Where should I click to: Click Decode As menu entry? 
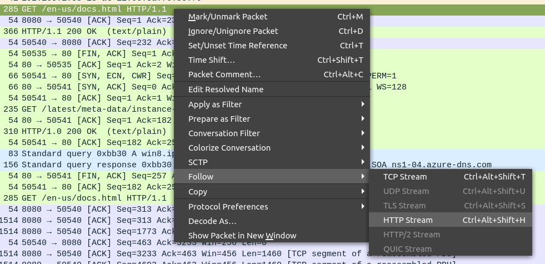(212, 221)
